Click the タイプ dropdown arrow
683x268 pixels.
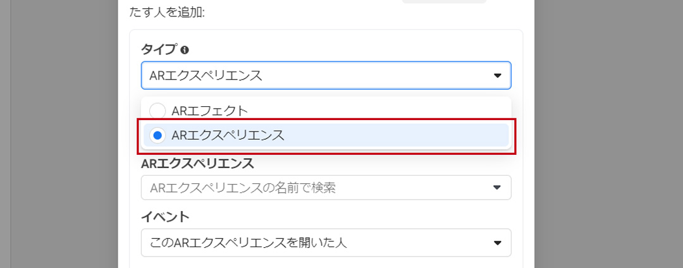497,76
